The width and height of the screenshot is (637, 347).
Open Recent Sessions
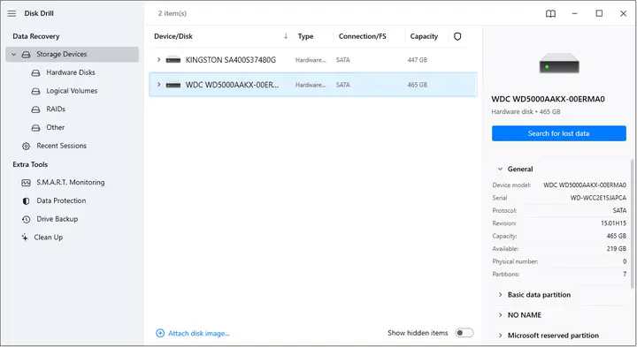pos(61,146)
